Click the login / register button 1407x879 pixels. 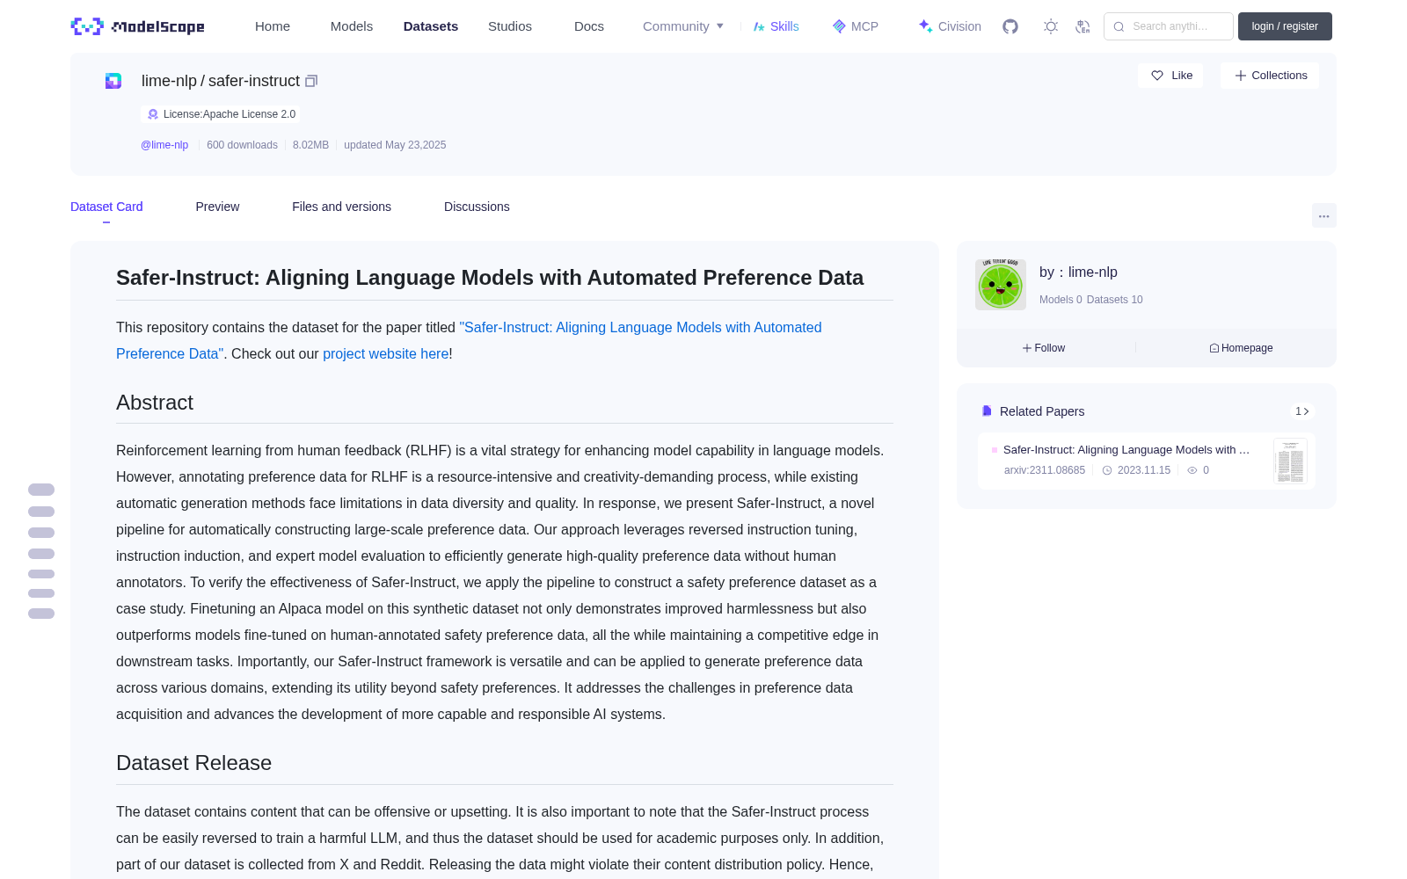[x=1285, y=26]
